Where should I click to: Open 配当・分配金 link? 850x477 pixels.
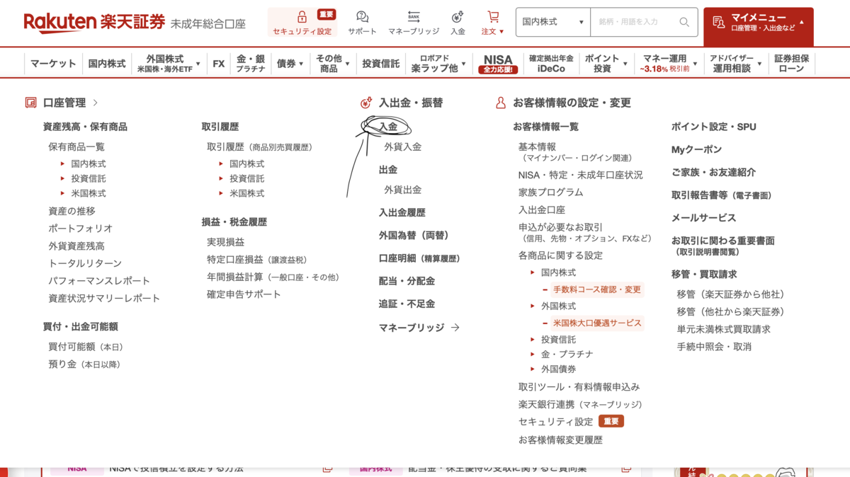pos(407,281)
